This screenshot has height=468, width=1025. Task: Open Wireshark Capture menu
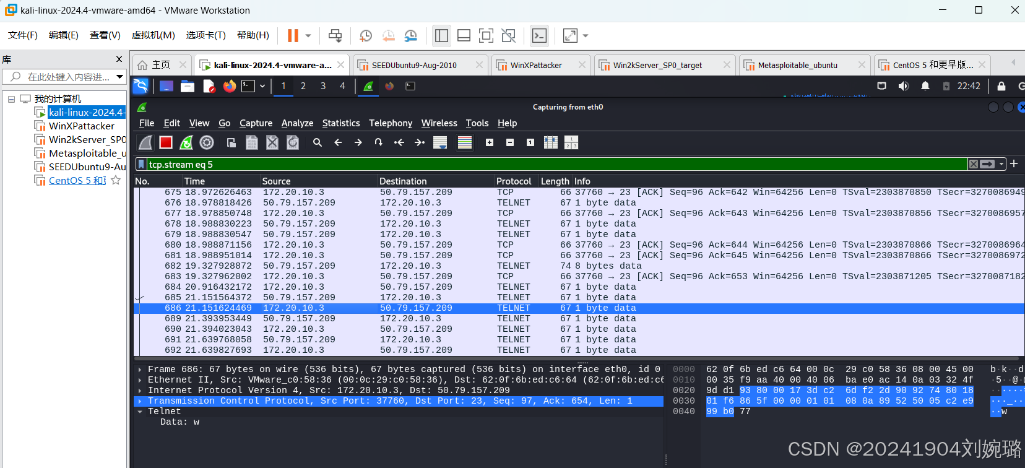256,123
